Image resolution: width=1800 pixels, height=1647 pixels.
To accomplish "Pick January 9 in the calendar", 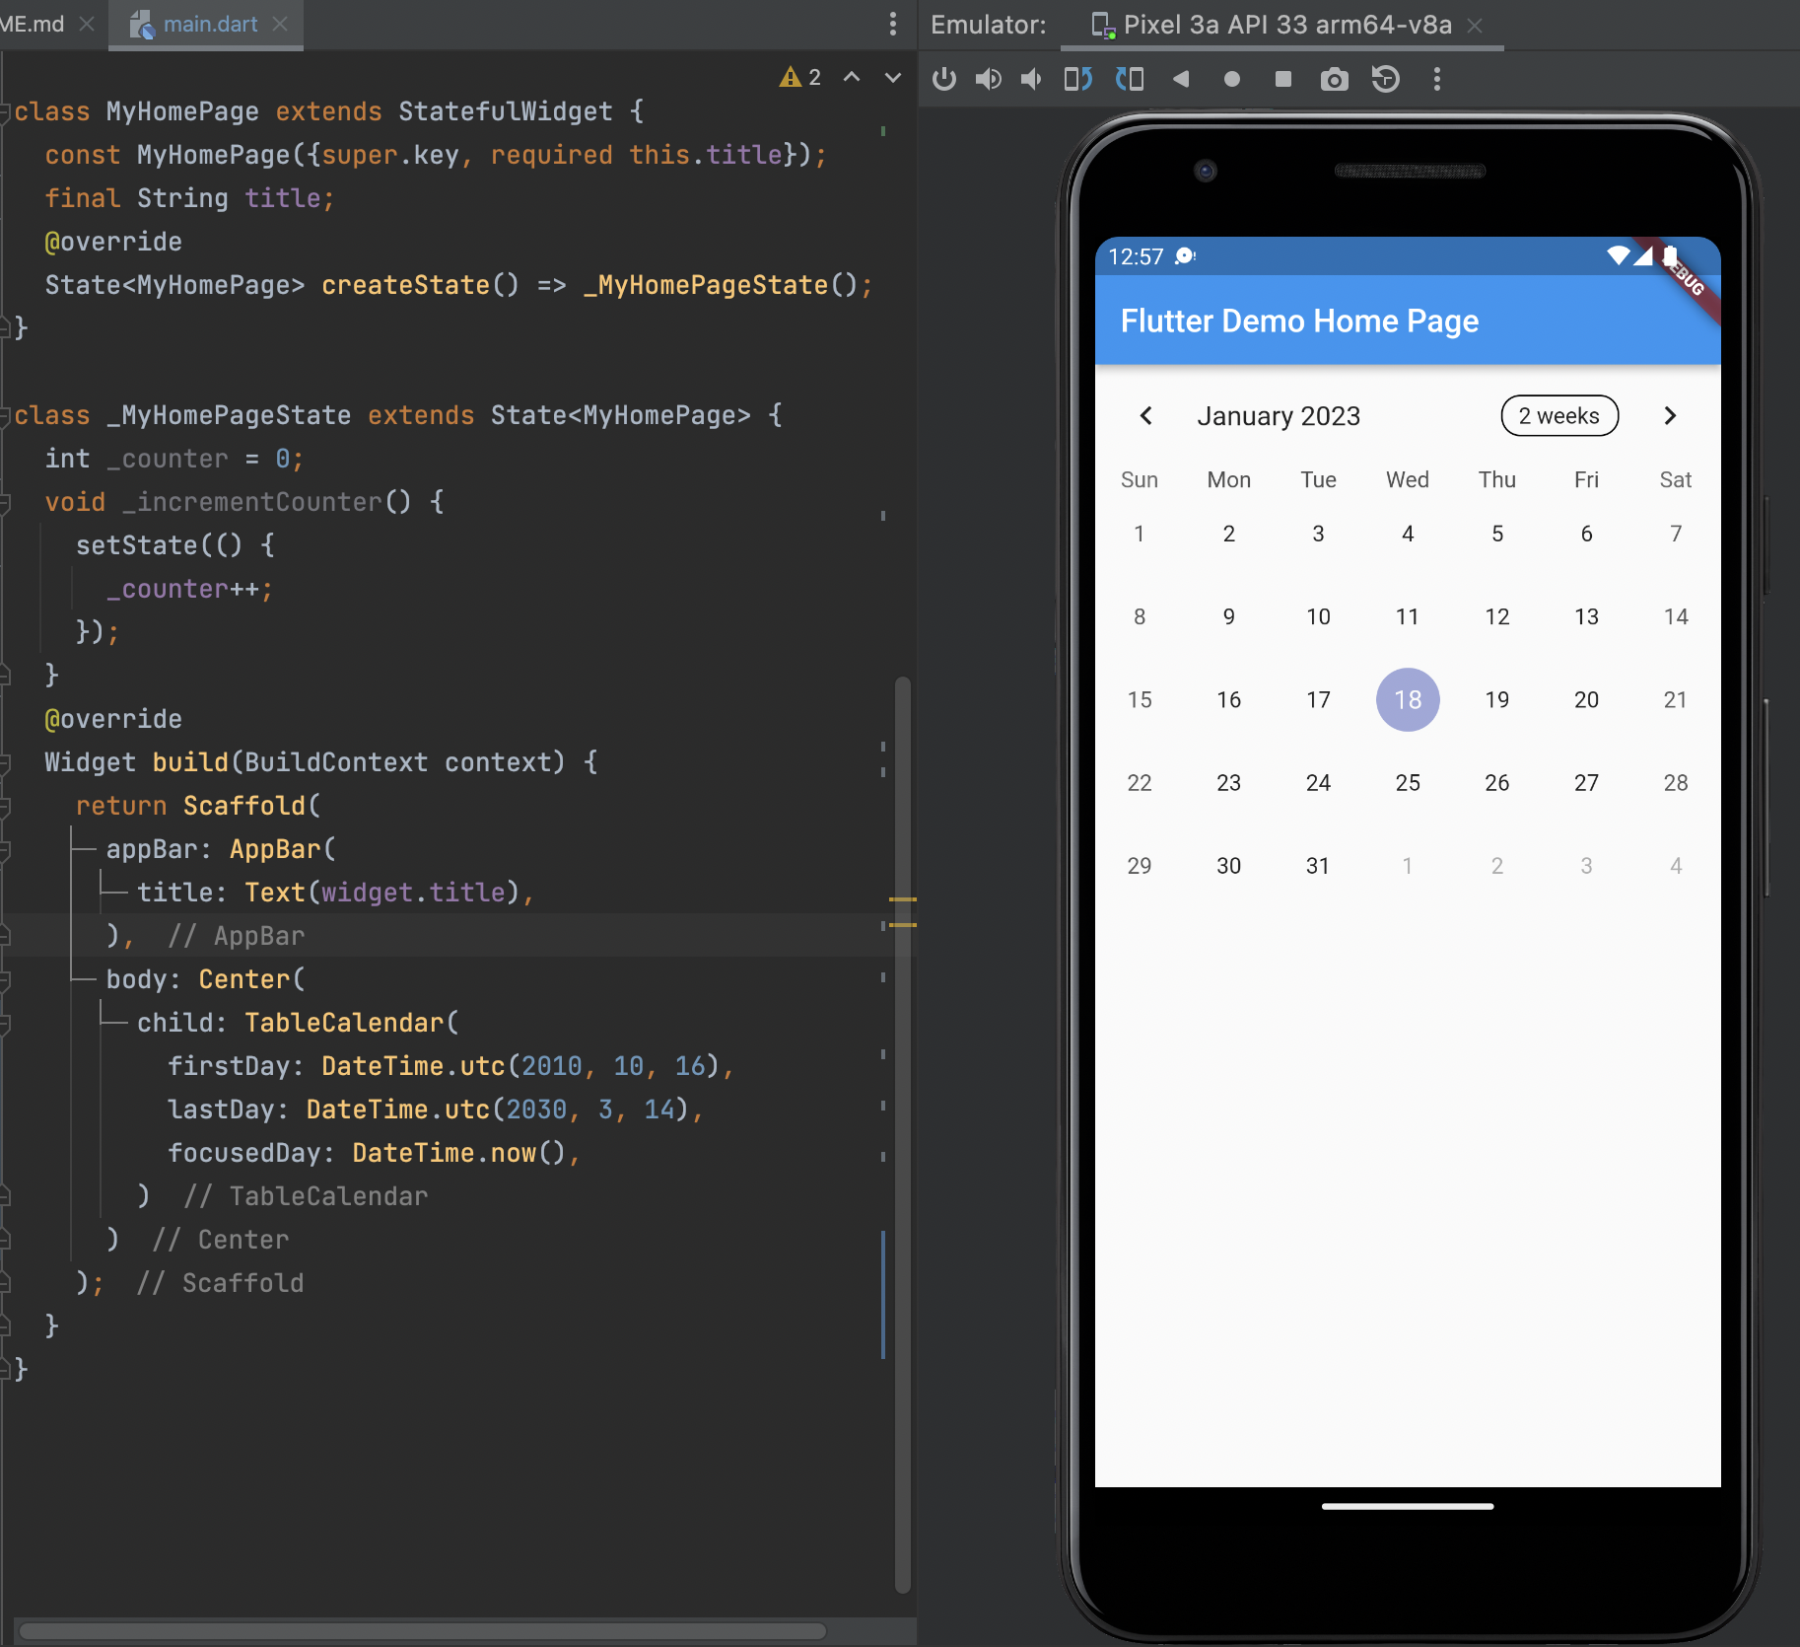I will tap(1229, 617).
